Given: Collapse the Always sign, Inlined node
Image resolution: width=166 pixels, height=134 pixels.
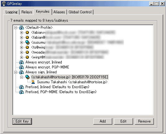Looking at the screenshot, I should click(x=16, y=72).
